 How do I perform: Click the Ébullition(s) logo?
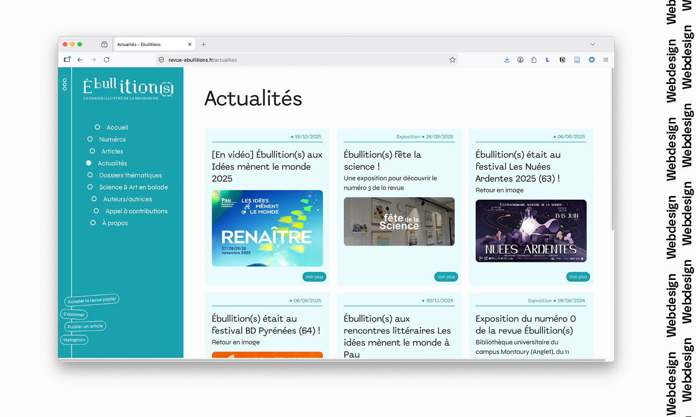(x=128, y=89)
